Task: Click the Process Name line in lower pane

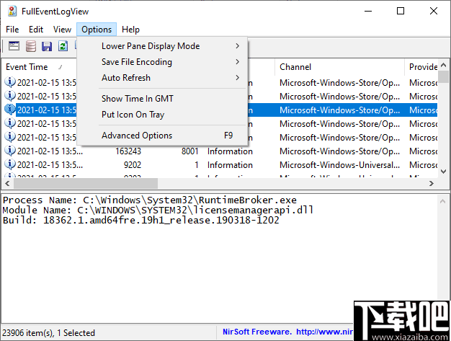Action: 150,200
